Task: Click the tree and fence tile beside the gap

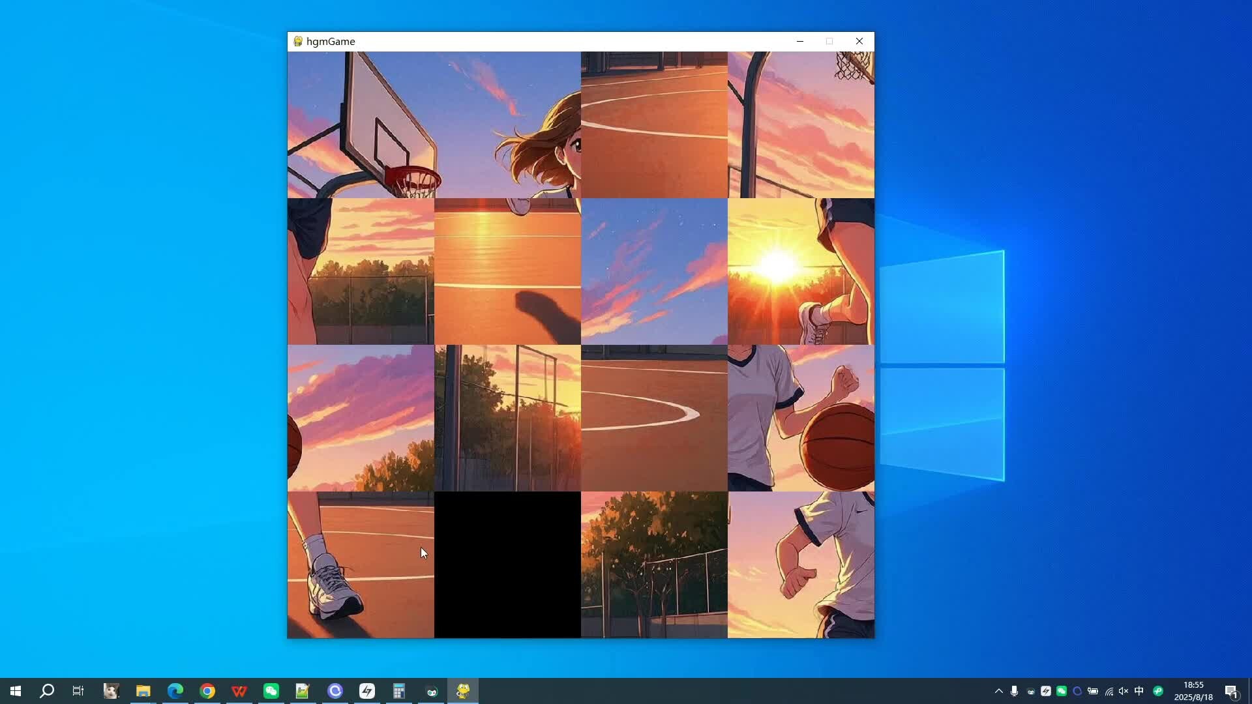Action: [x=654, y=565]
